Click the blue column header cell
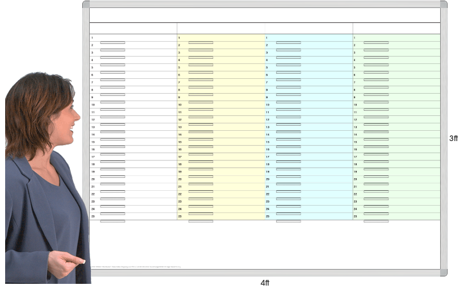This screenshot has height=297, width=463. 309,29
